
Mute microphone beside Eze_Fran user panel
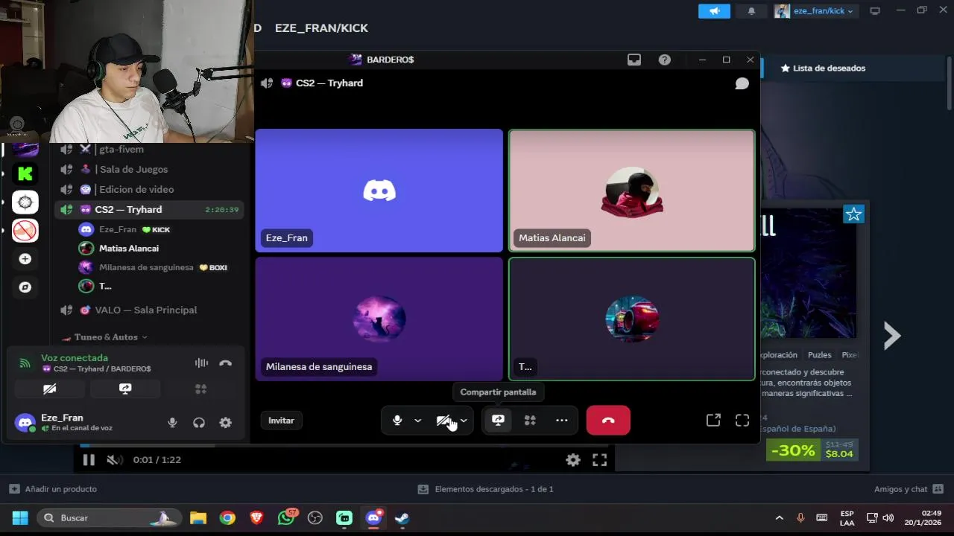172,423
